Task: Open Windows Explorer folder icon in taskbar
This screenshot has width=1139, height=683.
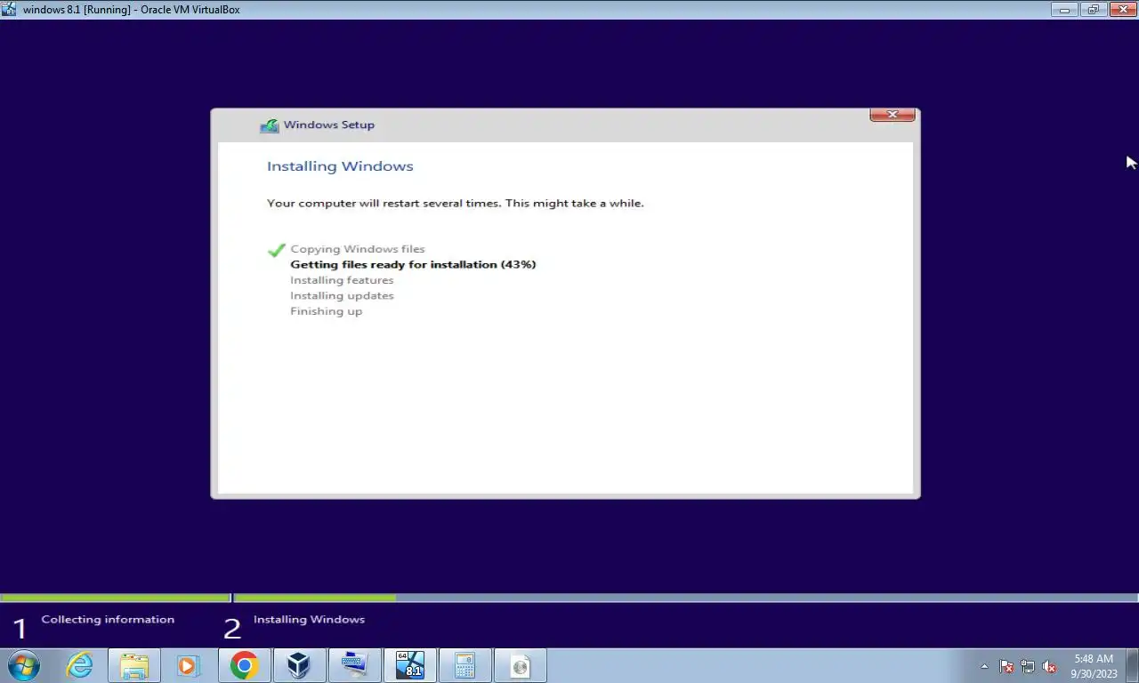Action: (x=134, y=665)
